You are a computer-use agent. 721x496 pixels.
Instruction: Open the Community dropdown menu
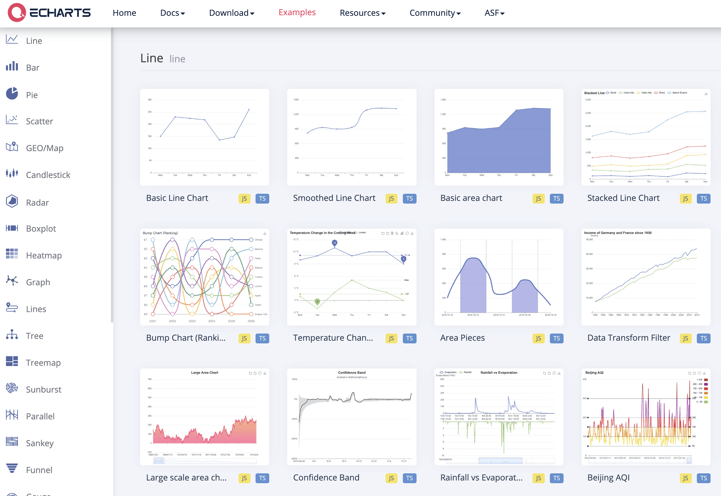(x=435, y=13)
